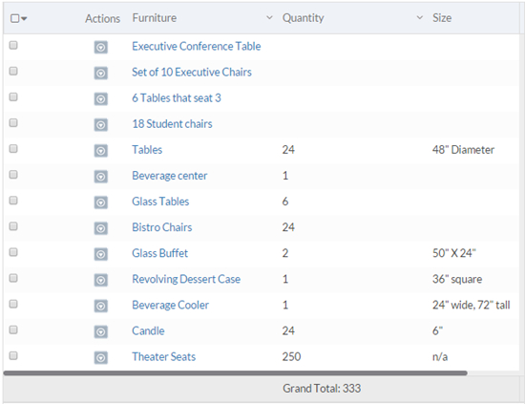This screenshot has height=404, width=525.
Task: Open actions menu for Tables row
Action: point(101,151)
